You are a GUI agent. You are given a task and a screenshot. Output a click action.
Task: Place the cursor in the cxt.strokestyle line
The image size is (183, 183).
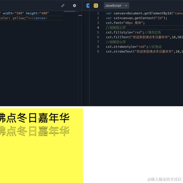point(134,47)
